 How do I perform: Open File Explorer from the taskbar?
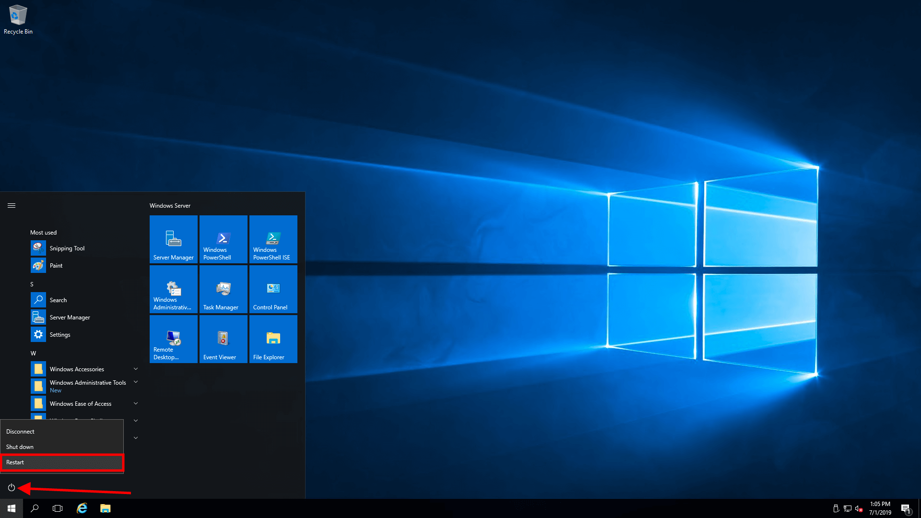click(x=106, y=508)
